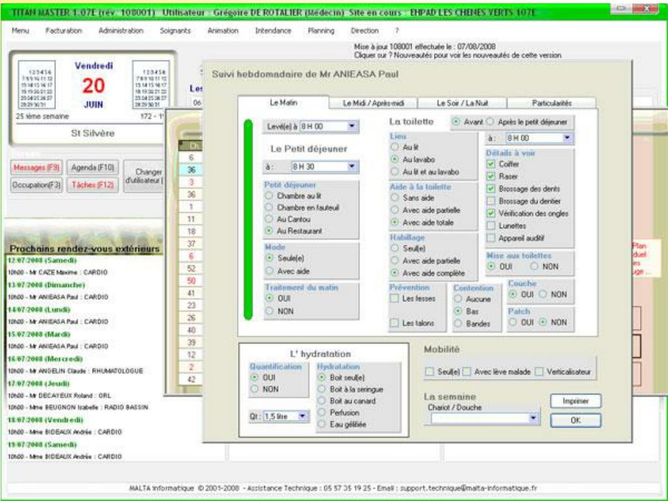Screen dimensions: 668x501
Task: Click the Imprimer button
Action: [575, 401]
